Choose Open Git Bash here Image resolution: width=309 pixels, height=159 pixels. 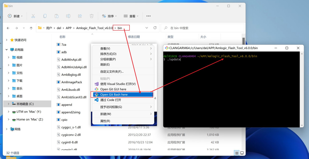tap(122, 94)
